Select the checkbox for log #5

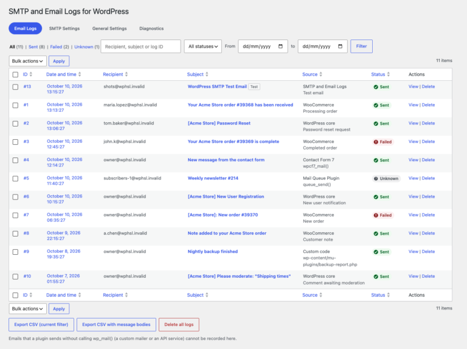pos(15,179)
